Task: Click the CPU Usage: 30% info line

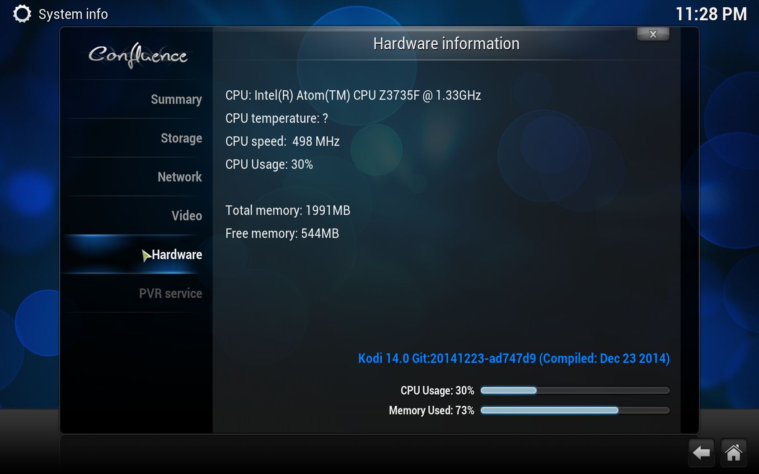Action: click(x=269, y=164)
